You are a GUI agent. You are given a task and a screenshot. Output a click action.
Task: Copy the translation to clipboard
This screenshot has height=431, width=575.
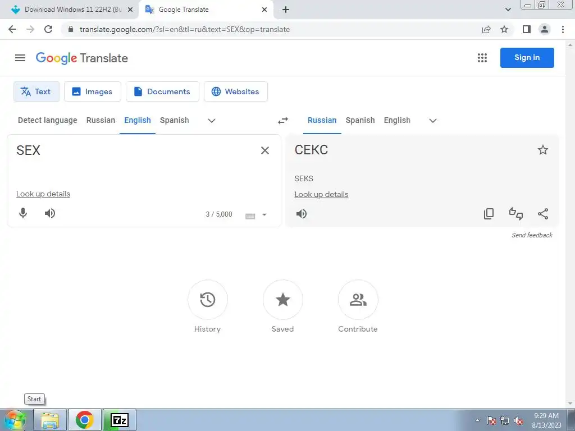click(489, 214)
